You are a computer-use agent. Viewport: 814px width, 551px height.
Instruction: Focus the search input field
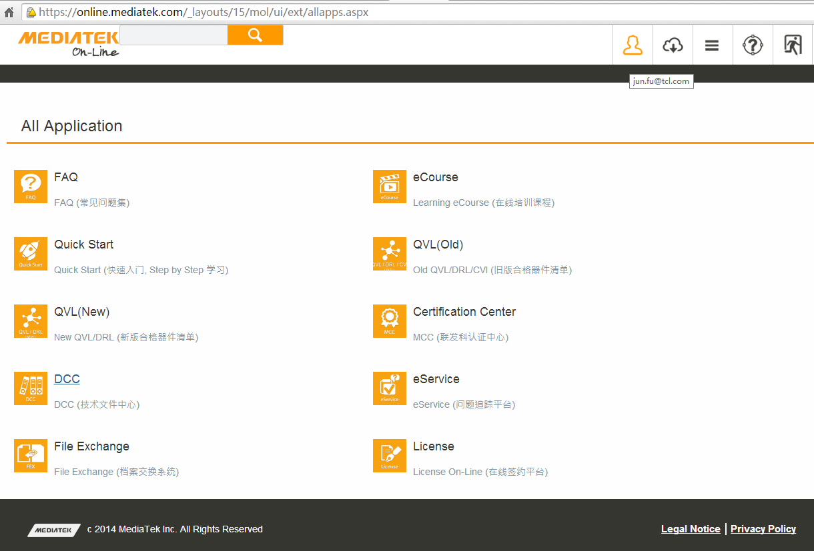[x=173, y=35]
